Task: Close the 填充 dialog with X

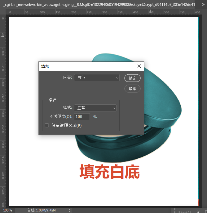Action: pos(139,66)
